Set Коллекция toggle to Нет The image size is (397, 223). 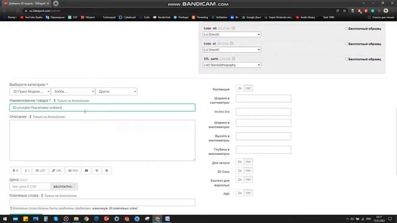tap(248, 88)
